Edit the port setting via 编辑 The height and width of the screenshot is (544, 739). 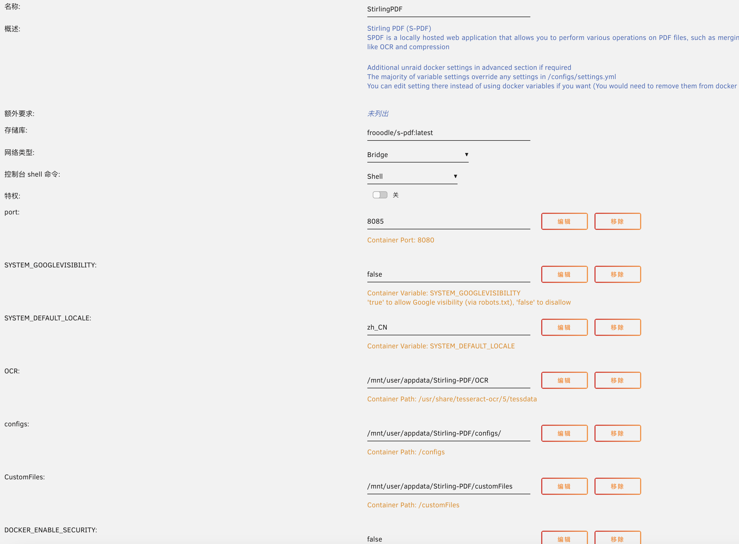point(564,221)
